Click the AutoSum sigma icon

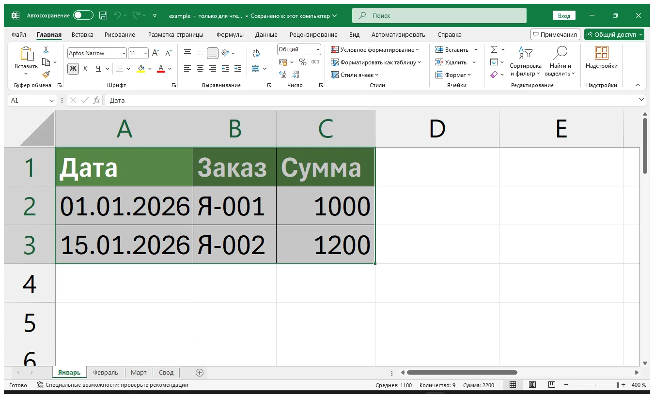pos(494,49)
